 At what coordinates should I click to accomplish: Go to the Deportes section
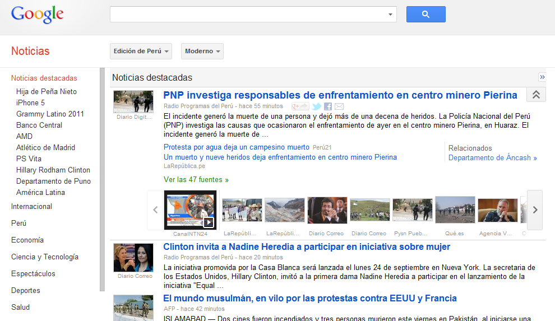pos(25,291)
